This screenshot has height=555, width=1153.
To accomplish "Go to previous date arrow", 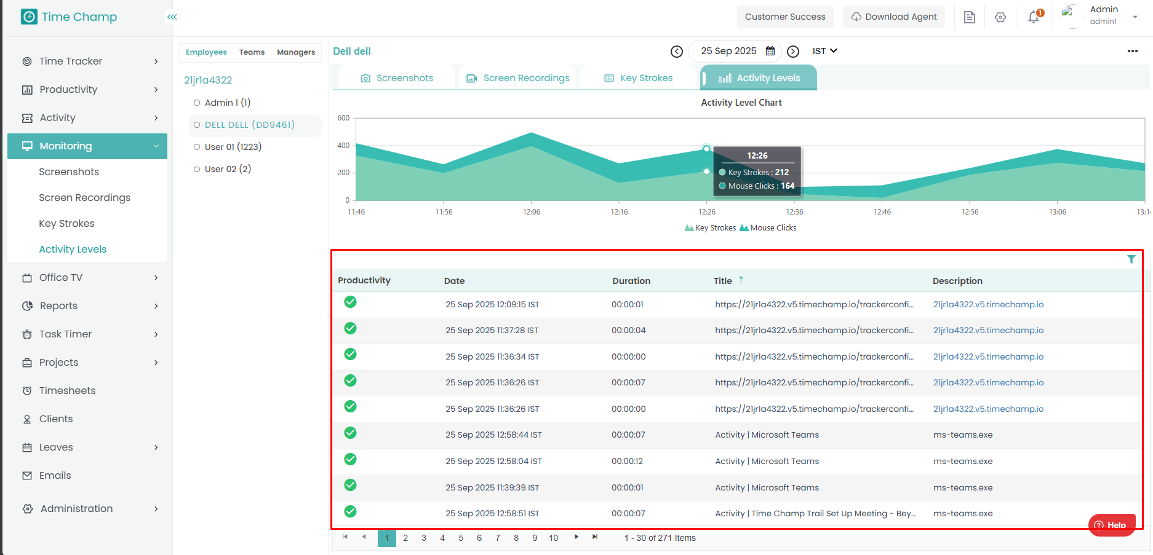I will click(677, 52).
